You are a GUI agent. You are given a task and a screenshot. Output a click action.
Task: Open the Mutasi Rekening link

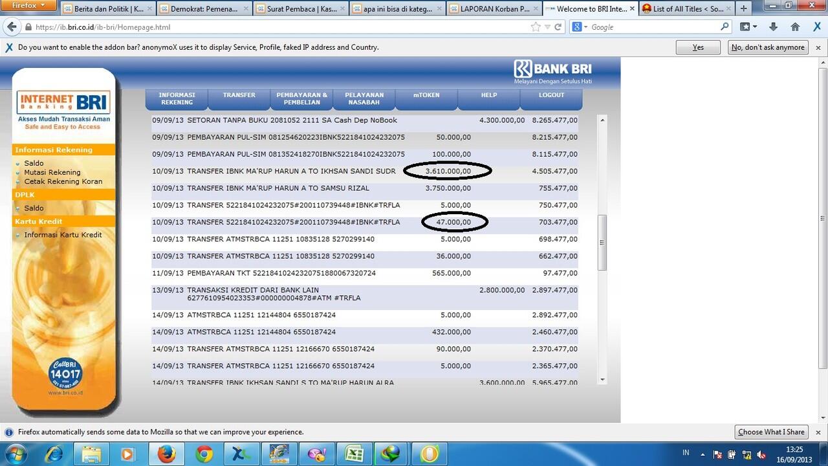(52, 172)
